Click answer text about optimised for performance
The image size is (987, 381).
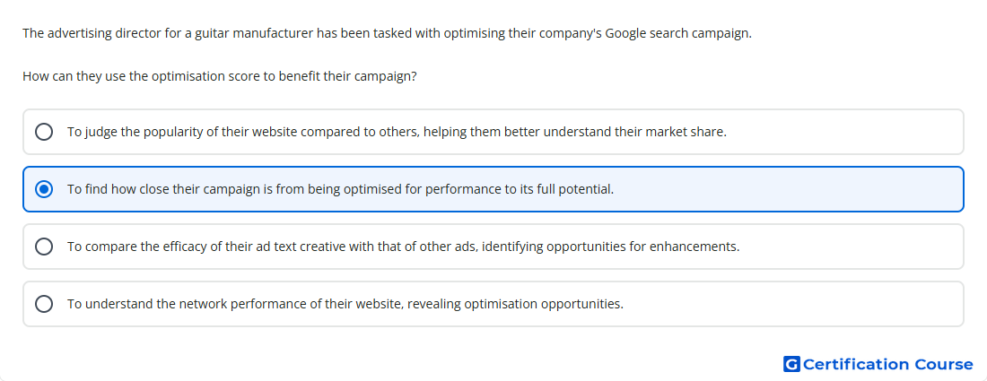pyautogui.click(x=341, y=189)
